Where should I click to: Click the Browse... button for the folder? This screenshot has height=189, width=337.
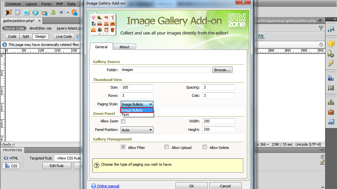point(222,70)
